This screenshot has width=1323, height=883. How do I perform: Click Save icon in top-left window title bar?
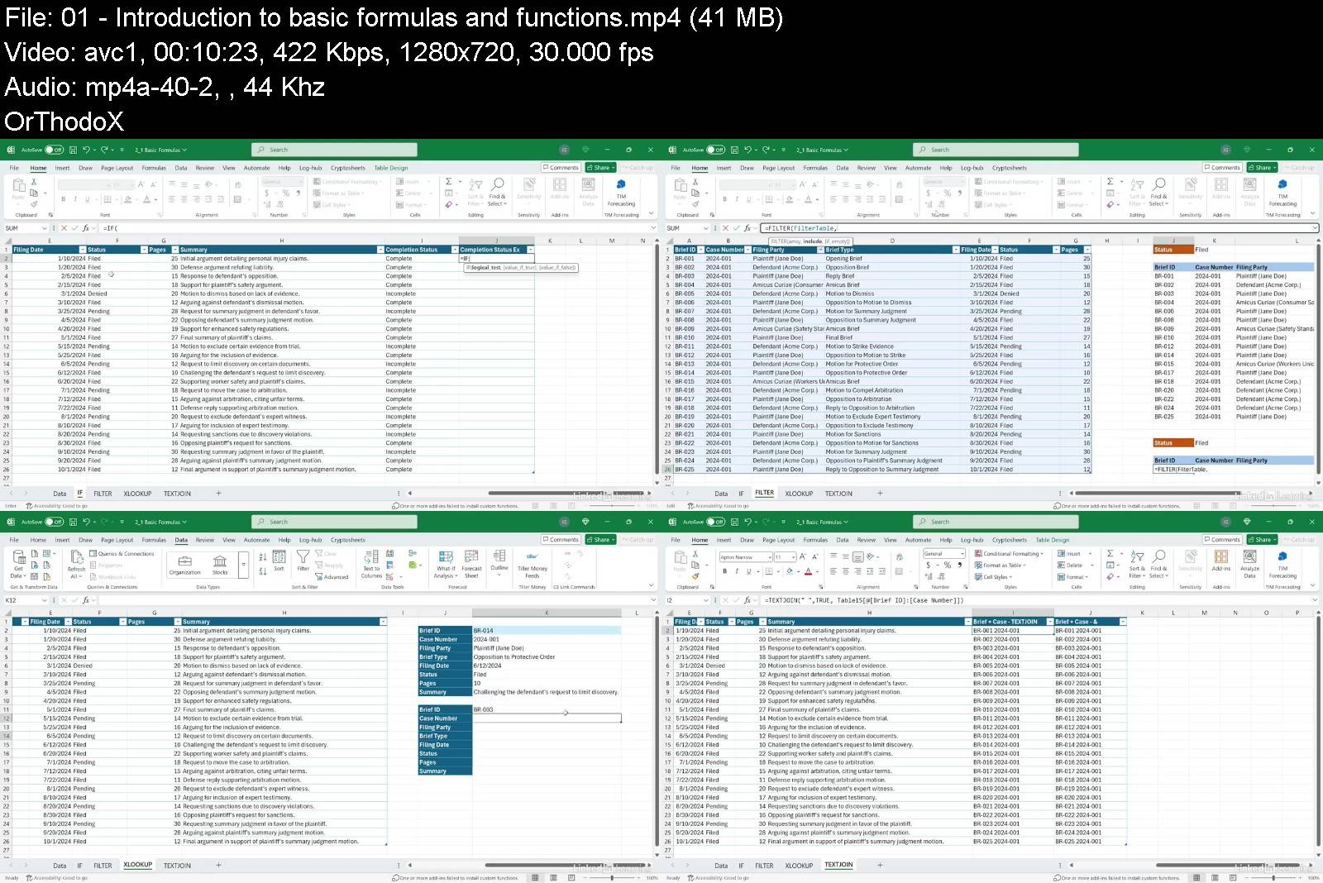(73, 150)
